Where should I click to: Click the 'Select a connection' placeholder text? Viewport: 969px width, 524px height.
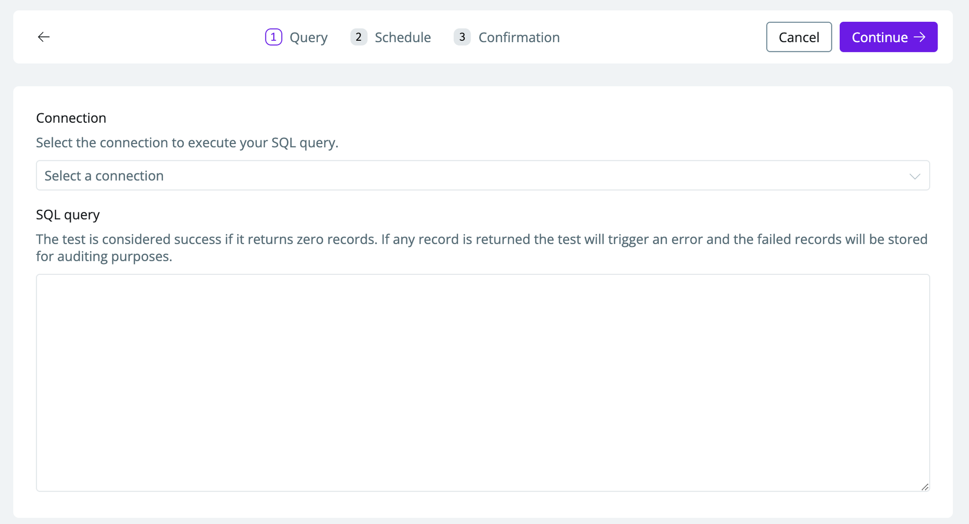[x=104, y=175]
